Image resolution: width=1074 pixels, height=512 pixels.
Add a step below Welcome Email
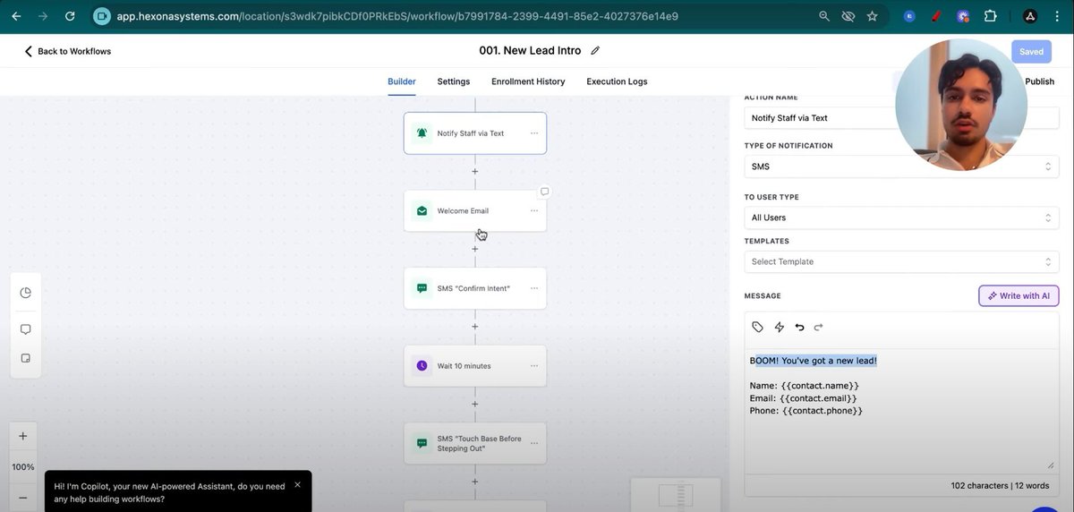coord(475,249)
